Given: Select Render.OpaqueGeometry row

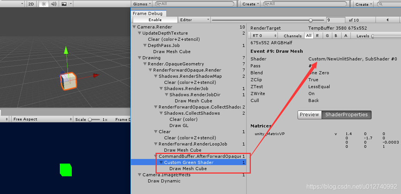Looking at the screenshot, I should (x=188, y=64).
